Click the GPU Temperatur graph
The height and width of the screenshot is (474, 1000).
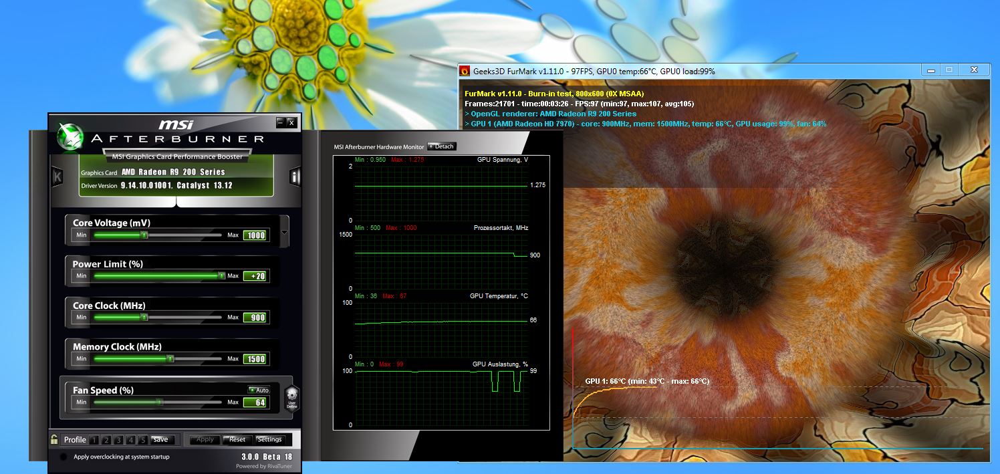click(441, 329)
